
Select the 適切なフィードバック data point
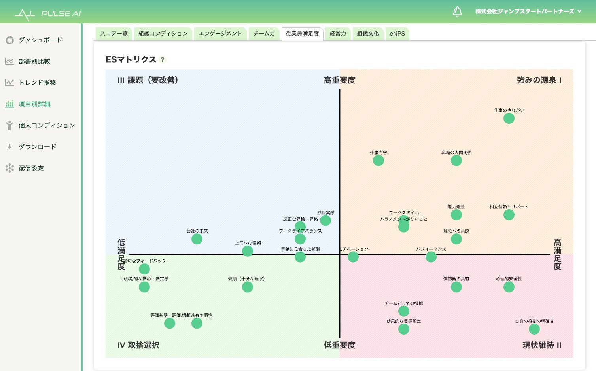(x=144, y=269)
